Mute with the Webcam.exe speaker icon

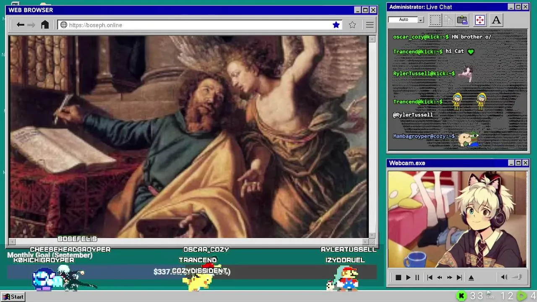504,277
